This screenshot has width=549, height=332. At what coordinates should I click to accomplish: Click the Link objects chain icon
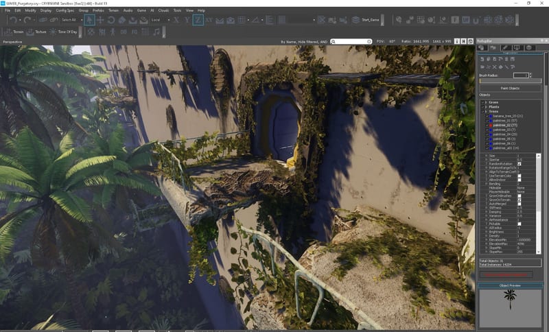43,20
